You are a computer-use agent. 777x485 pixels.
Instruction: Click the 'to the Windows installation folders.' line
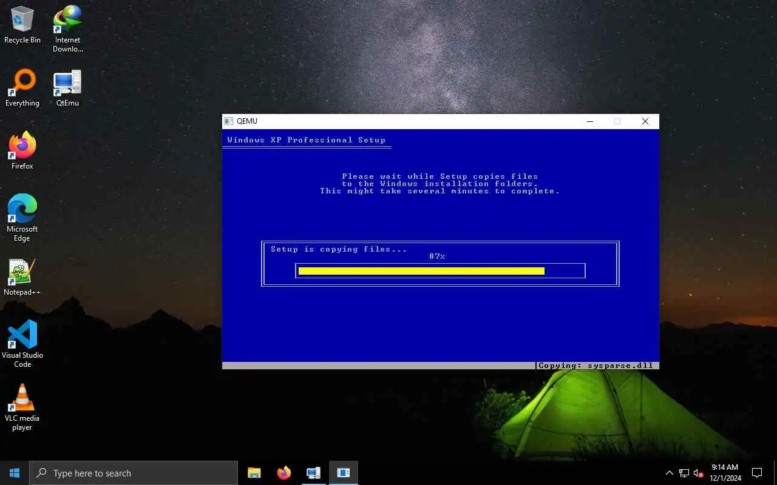coord(440,184)
